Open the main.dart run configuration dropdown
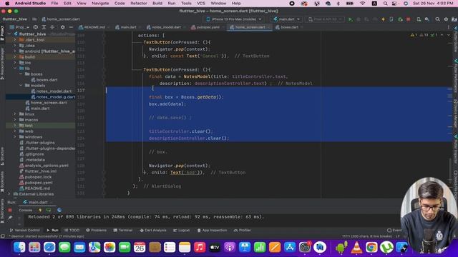458x257 pixels. tap(286, 19)
